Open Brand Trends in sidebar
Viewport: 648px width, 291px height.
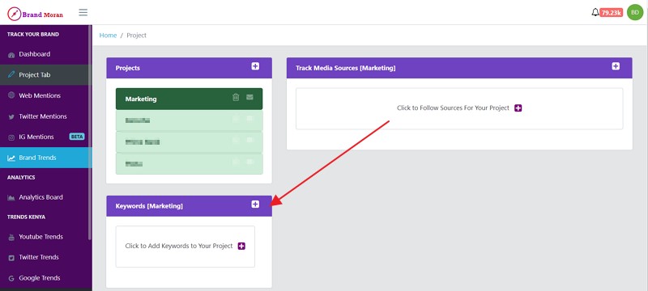click(46, 158)
